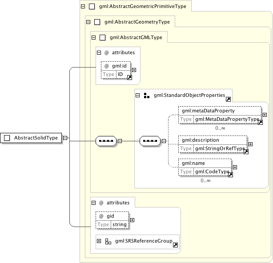
Task: Collapse the attributes group containing gml:id
Action: [99, 52]
